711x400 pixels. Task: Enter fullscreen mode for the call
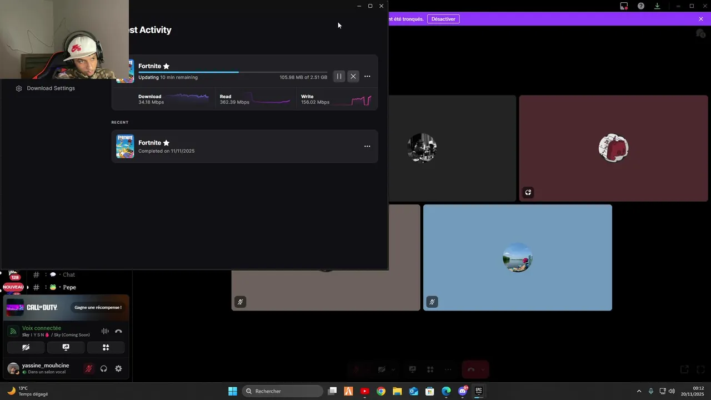(x=701, y=369)
